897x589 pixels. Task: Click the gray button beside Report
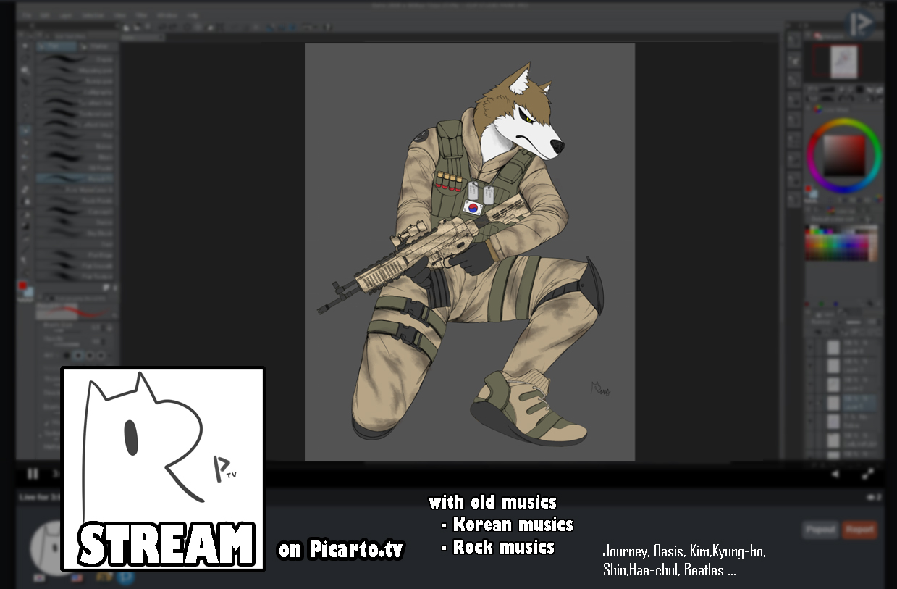[x=820, y=530]
